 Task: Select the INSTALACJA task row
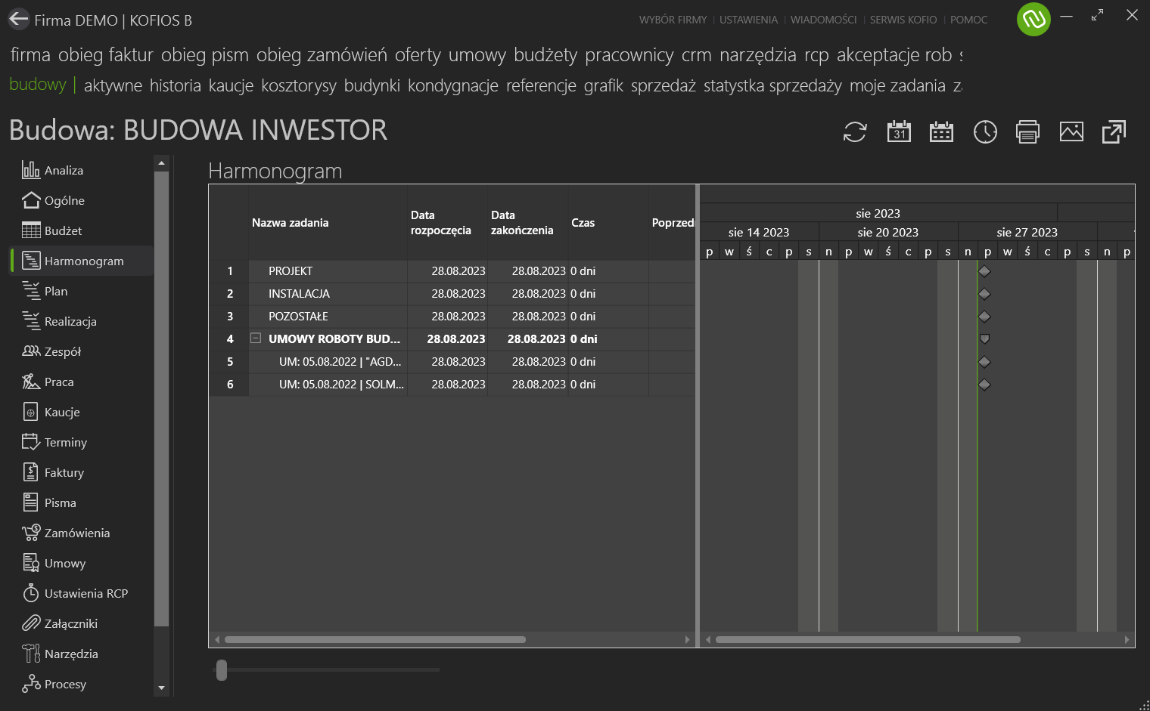[452, 294]
